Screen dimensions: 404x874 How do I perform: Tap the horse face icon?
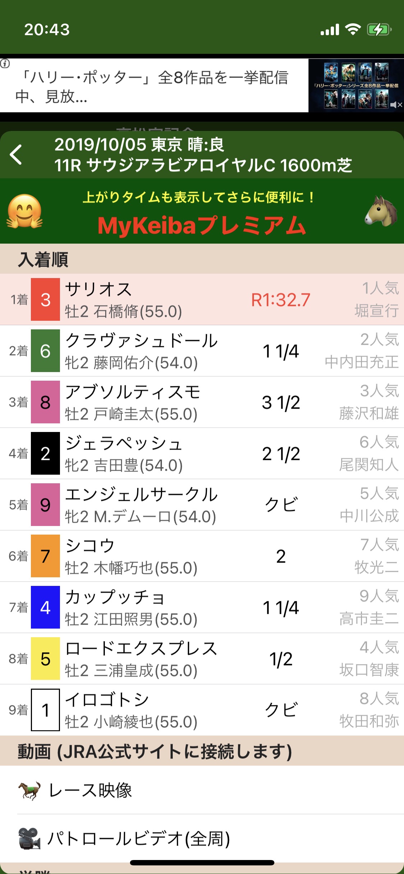point(381,211)
